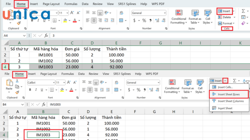Toggle Align Left in top Excel window
The height and width of the screenshot is (140, 250).
click(87, 20)
